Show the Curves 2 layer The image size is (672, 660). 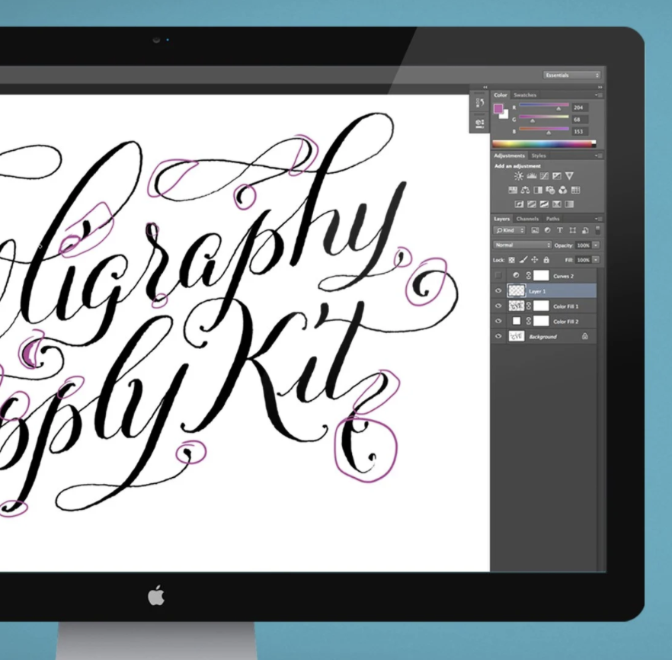[x=498, y=275]
